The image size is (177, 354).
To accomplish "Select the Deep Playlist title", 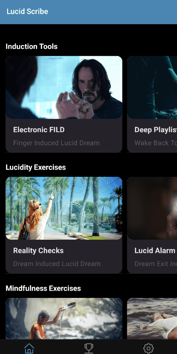I will coord(156,130).
